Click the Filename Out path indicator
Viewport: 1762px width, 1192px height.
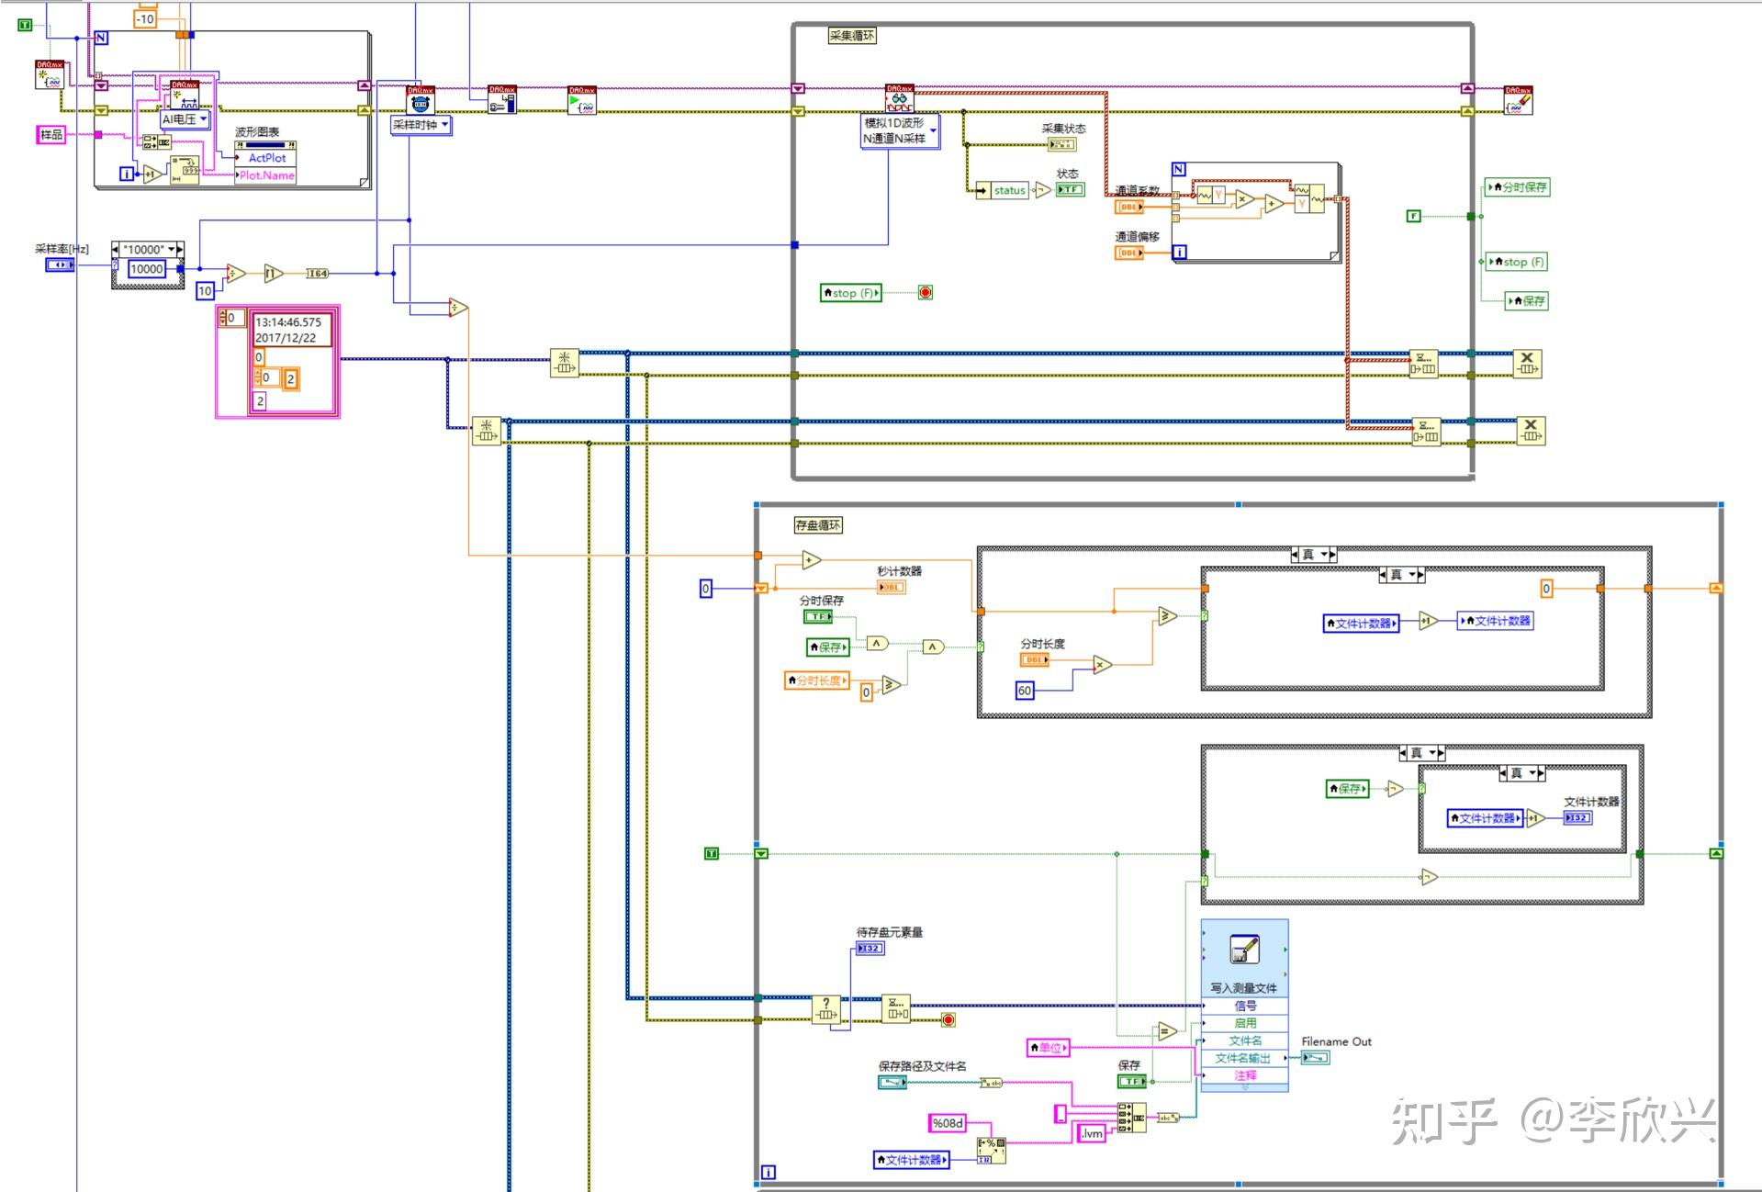point(1317,1058)
